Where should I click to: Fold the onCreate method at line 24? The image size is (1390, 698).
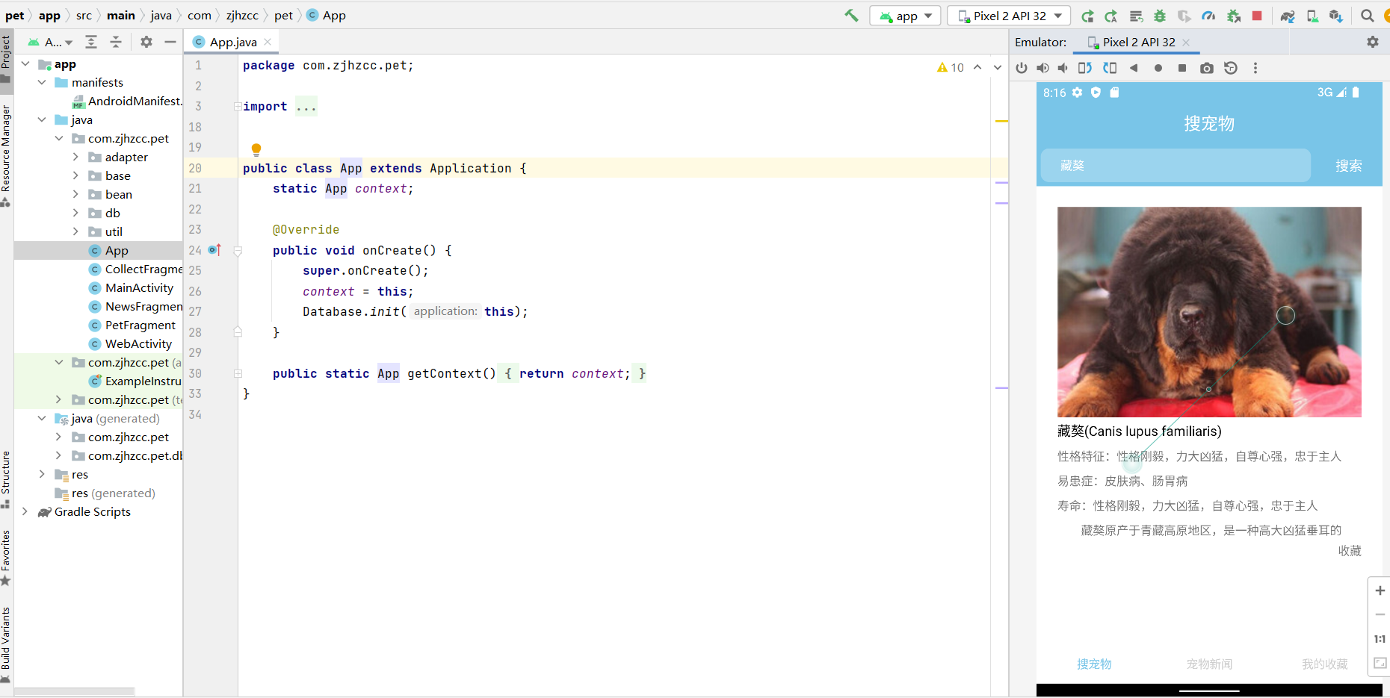click(x=238, y=251)
